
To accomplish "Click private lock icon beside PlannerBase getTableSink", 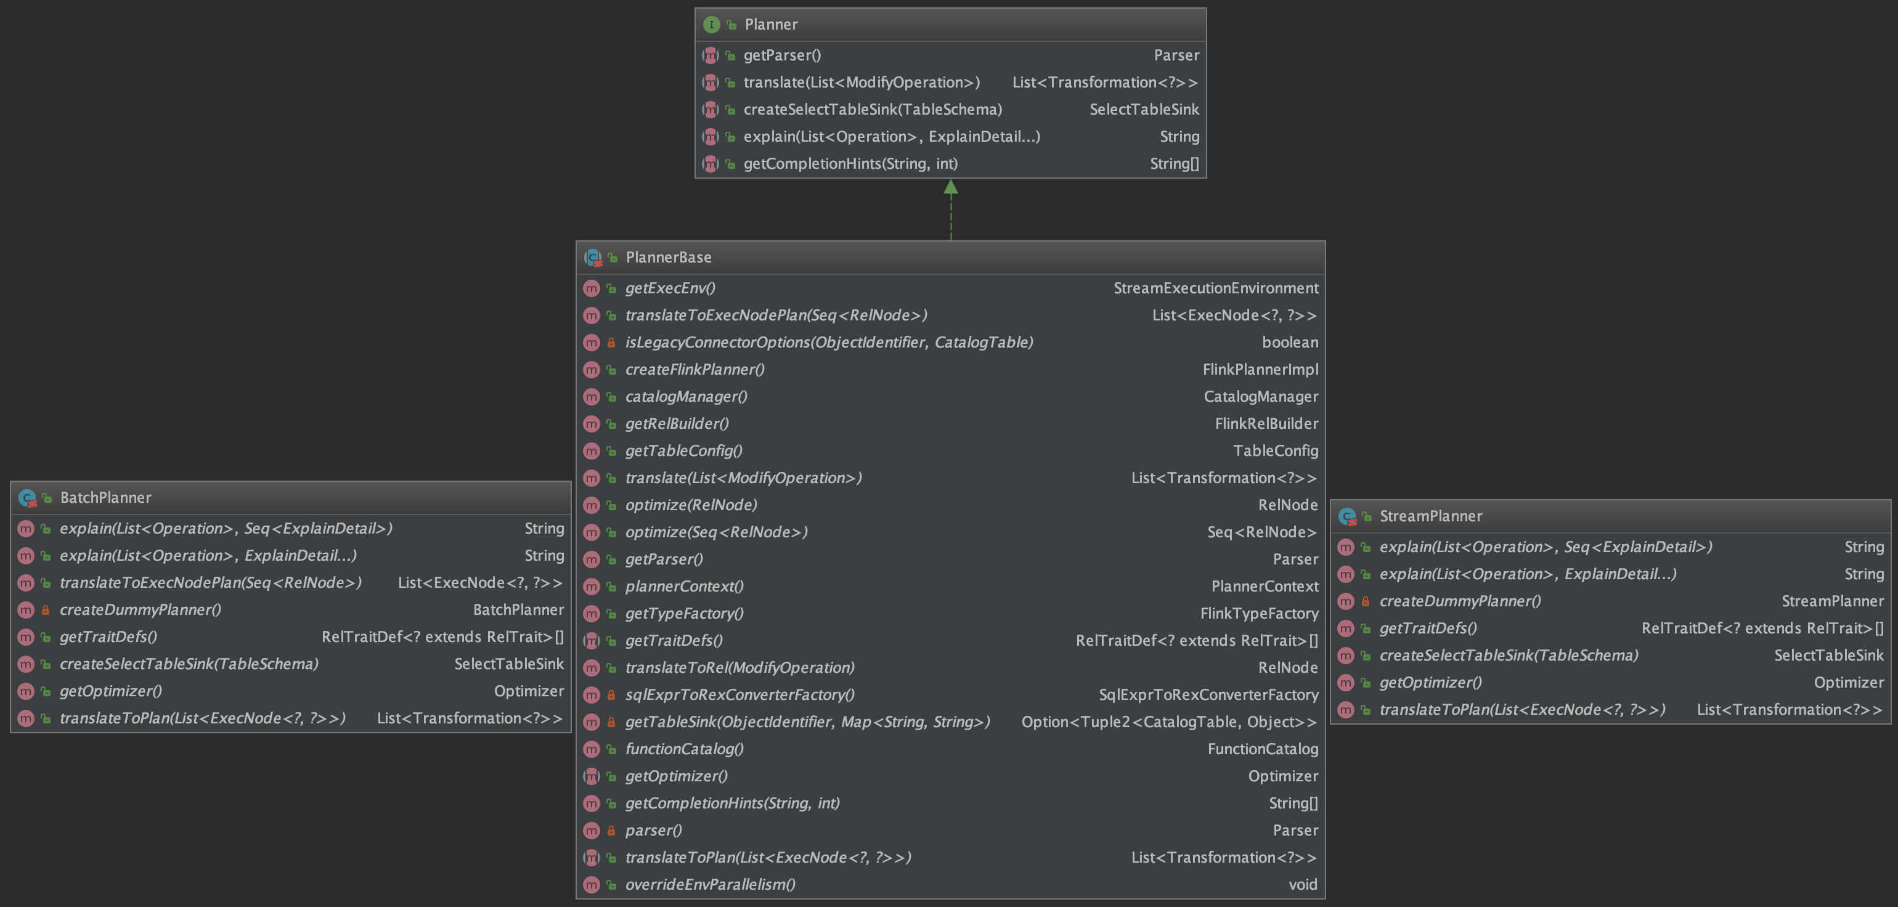I will point(611,722).
